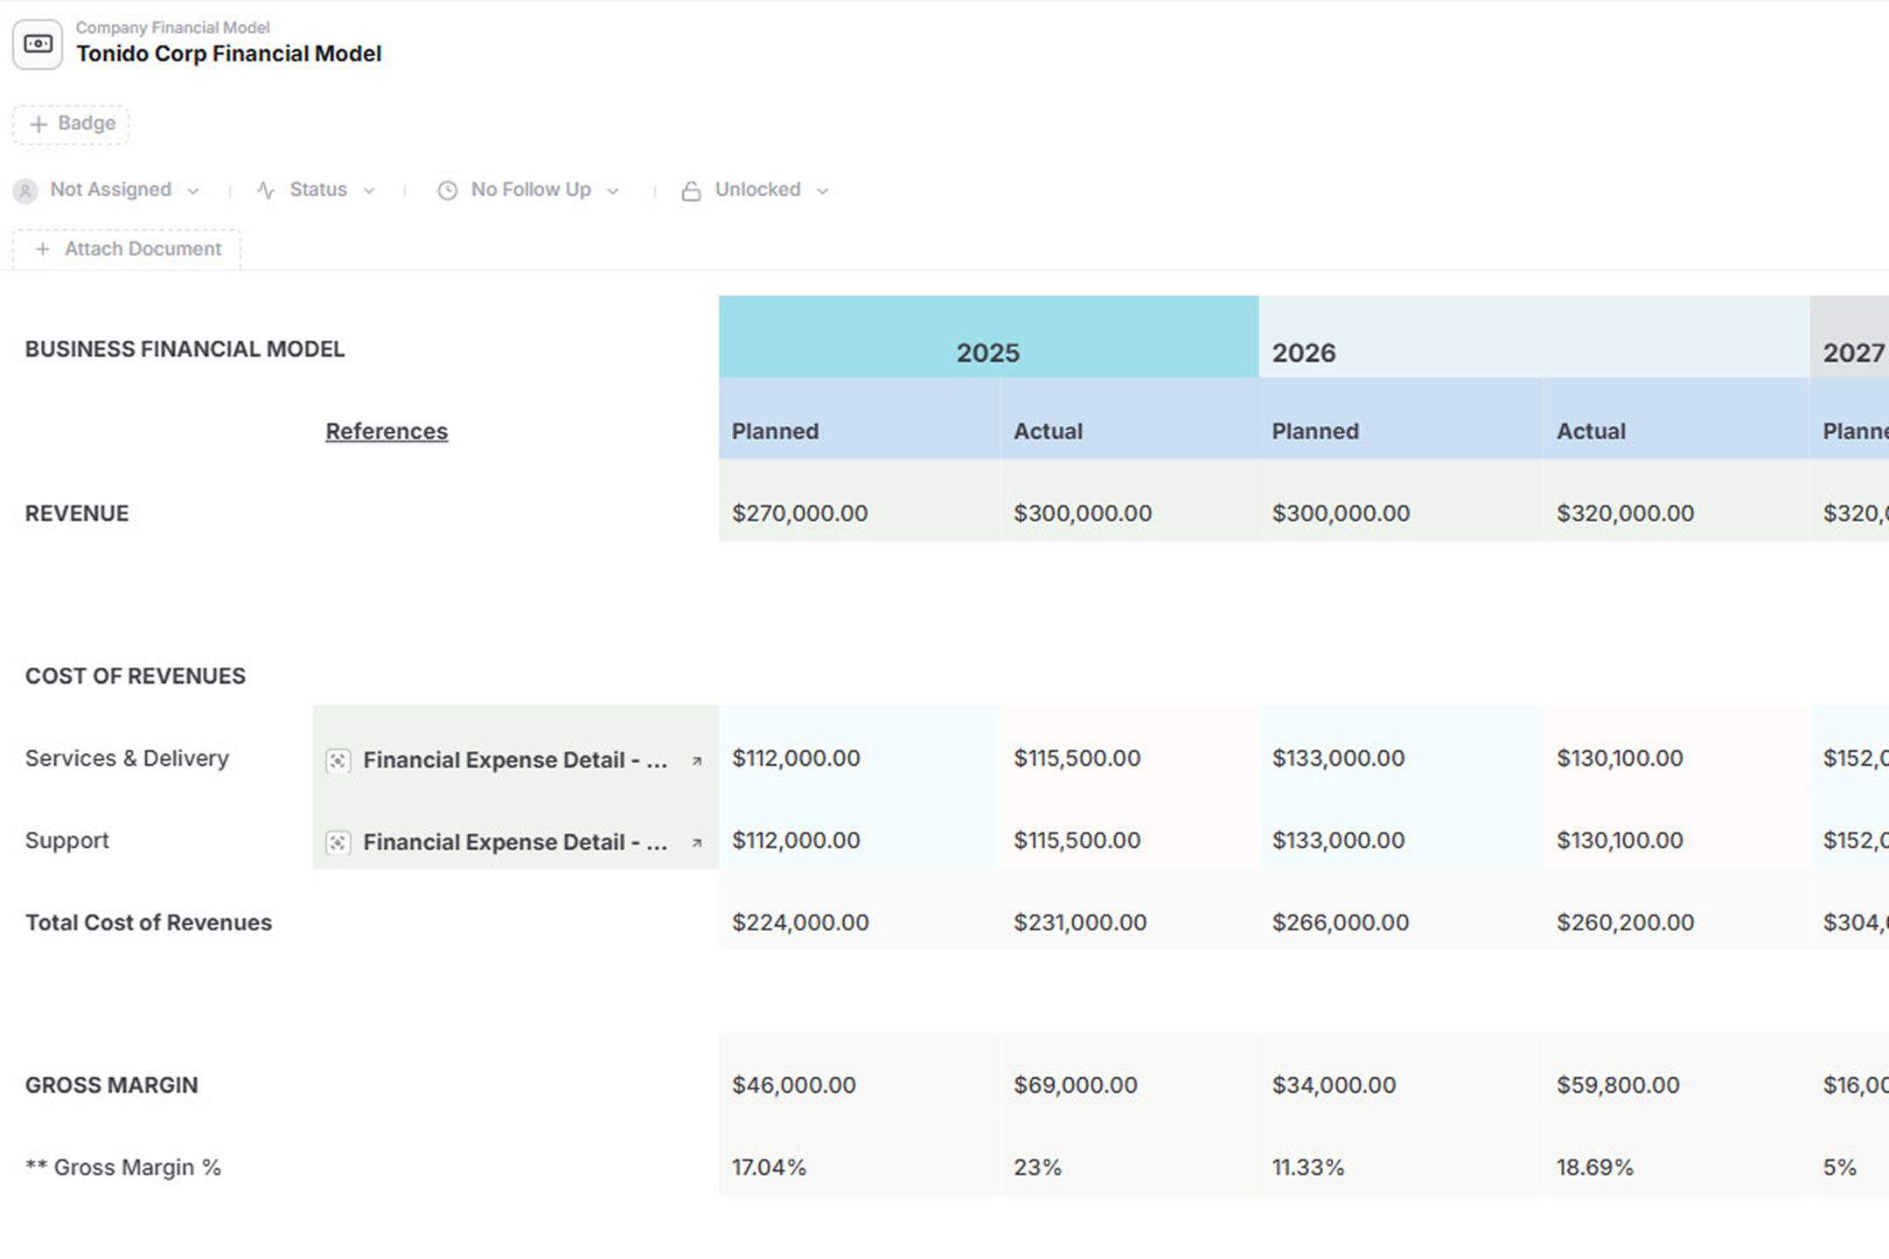
Task: Click the No Follow Up clock icon
Action: click(448, 191)
